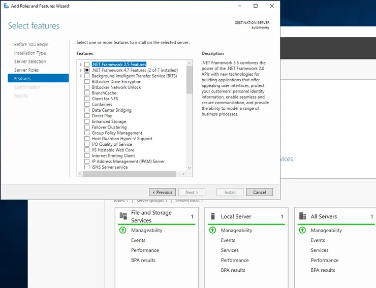Click the wizard title bar app icon

pyautogui.click(x=6, y=6)
